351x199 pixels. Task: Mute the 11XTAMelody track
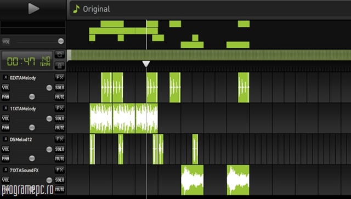point(60,128)
